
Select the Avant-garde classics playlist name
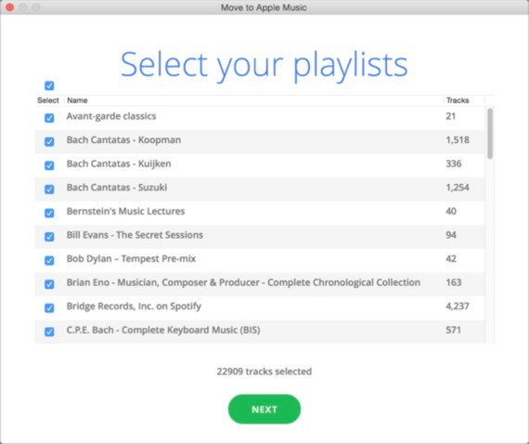[x=111, y=116]
